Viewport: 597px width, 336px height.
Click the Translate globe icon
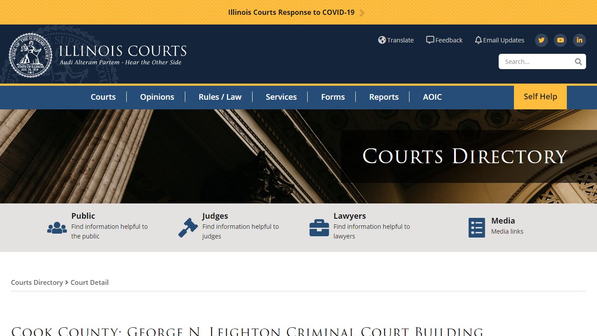pyautogui.click(x=382, y=40)
